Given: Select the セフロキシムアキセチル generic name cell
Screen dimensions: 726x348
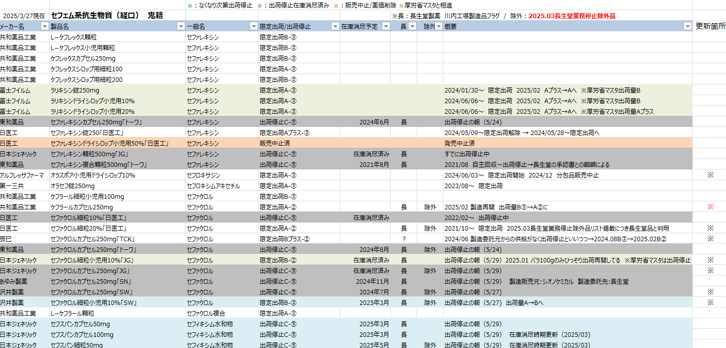Looking at the screenshot, I should (222, 186).
